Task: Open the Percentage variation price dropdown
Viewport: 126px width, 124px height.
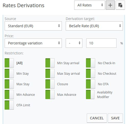Action: [x=33, y=43]
